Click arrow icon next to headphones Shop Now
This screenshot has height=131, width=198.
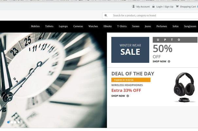coord(128,96)
